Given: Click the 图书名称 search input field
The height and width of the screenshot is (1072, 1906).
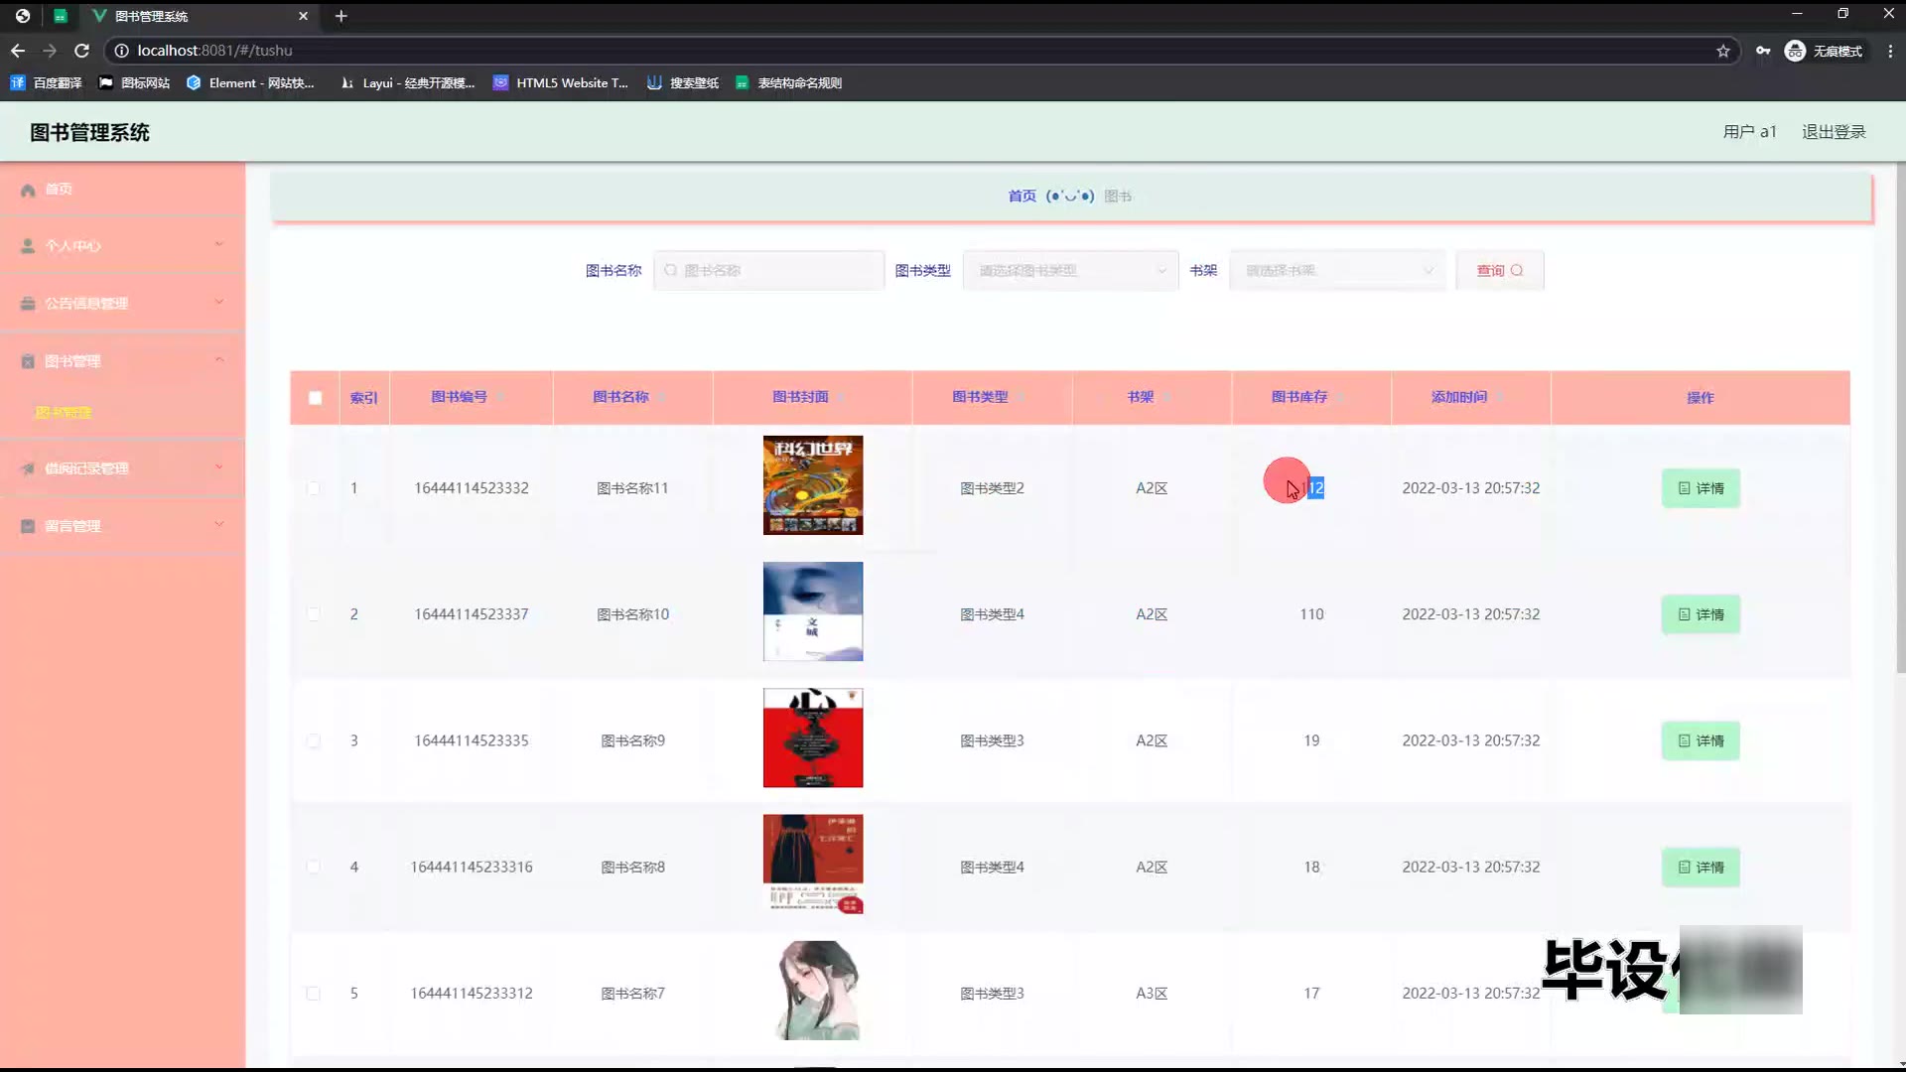Looking at the screenshot, I should (769, 270).
